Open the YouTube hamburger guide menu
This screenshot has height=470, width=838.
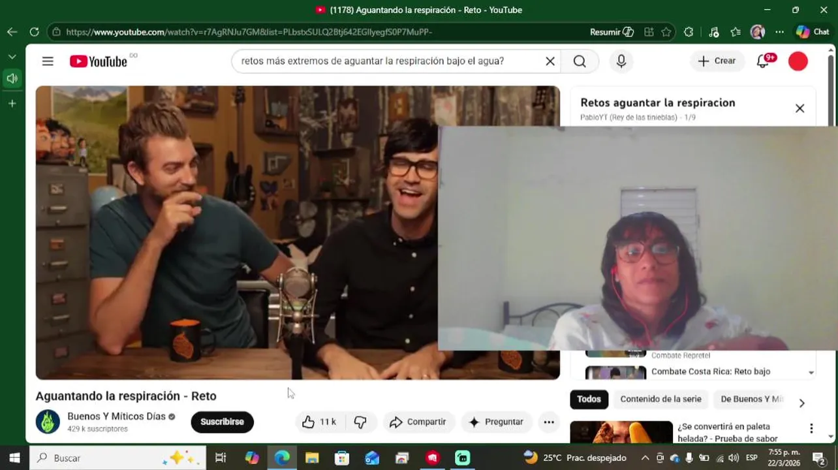pos(48,61)
